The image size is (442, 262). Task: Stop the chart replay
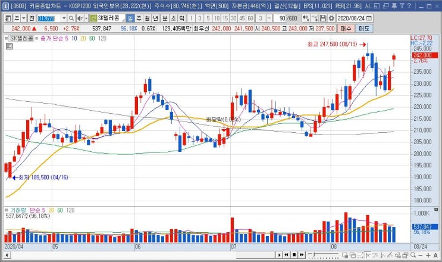pyautogui.click(x=294, y=255)
